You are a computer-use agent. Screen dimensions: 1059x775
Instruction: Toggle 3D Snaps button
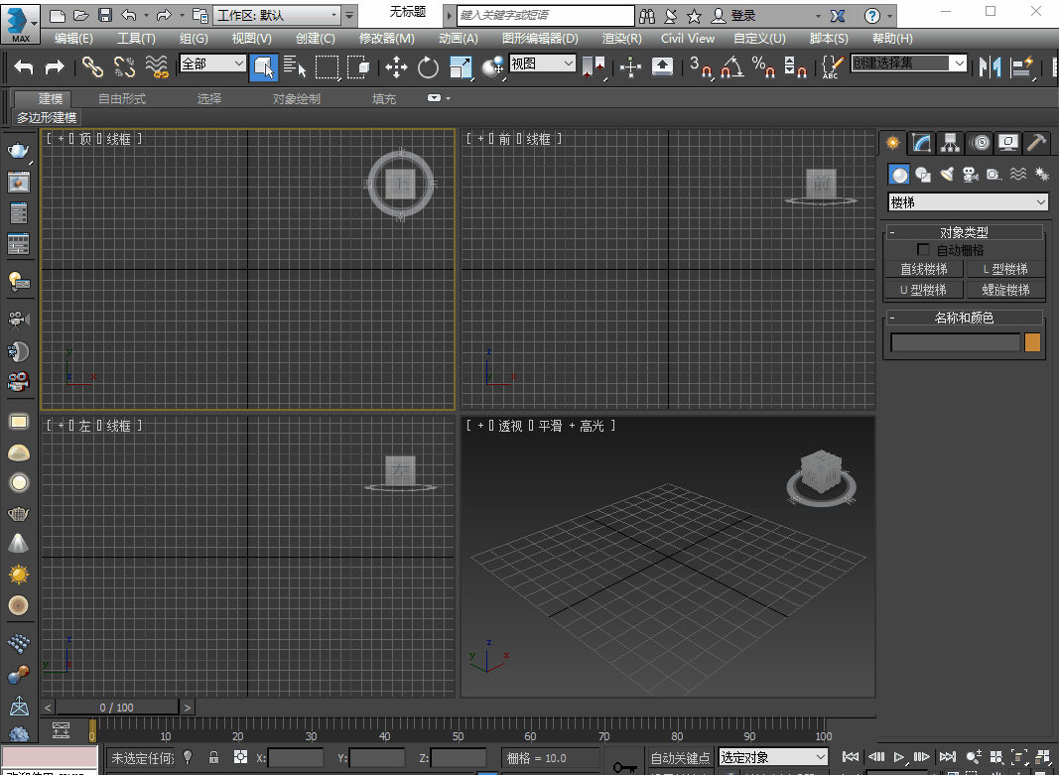[701, 66]
